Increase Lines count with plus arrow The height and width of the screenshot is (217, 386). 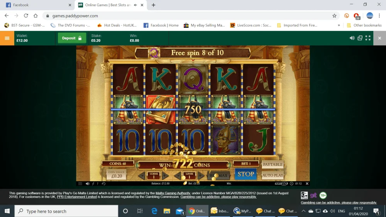click(201, 175)
